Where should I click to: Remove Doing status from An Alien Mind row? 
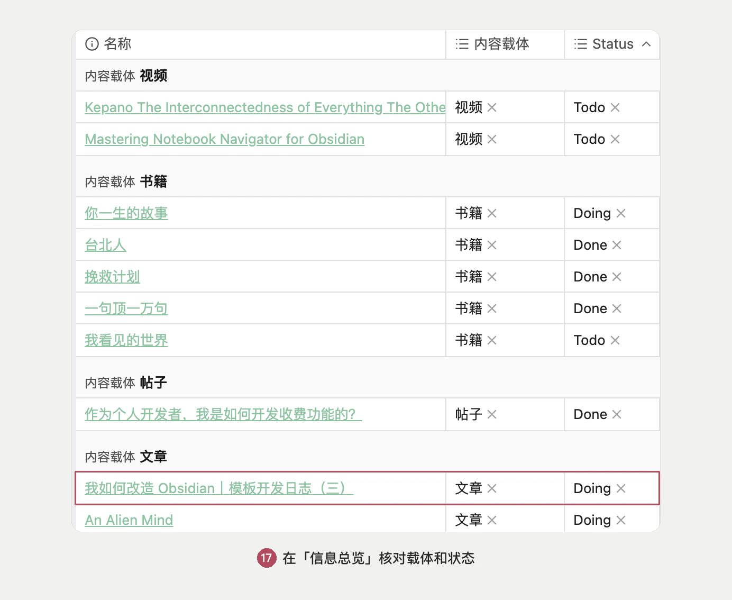[621, 520]
